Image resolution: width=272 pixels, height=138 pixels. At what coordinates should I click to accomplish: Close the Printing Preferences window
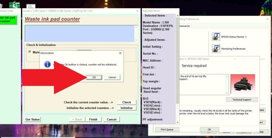pyautogui.click(x=267, y=19)
